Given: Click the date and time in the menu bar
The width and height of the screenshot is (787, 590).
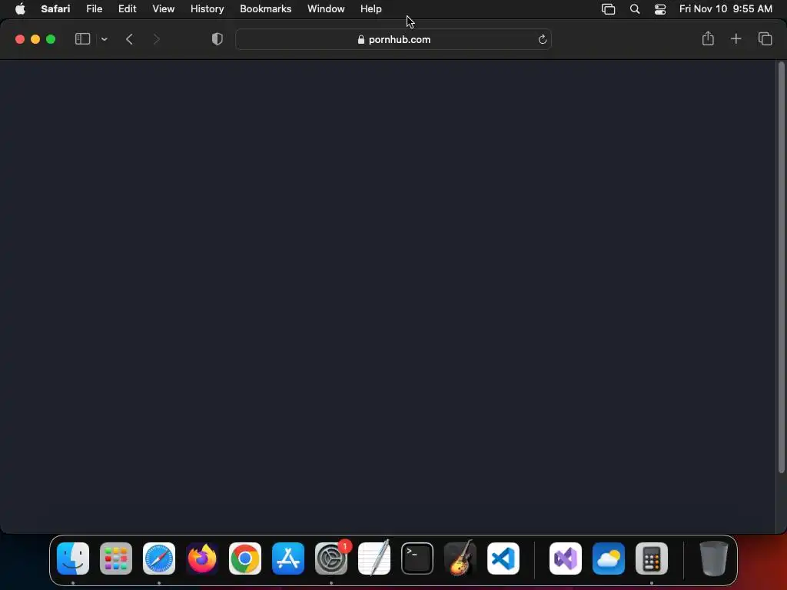Looking at the screenshot, I should pyautogui.click(x=726, y=8).
